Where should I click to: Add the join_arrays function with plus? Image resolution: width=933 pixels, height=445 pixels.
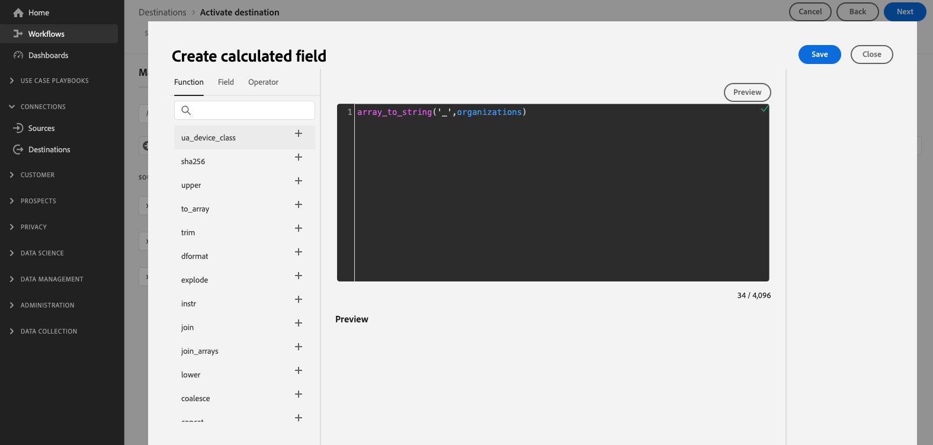(299, 347)
